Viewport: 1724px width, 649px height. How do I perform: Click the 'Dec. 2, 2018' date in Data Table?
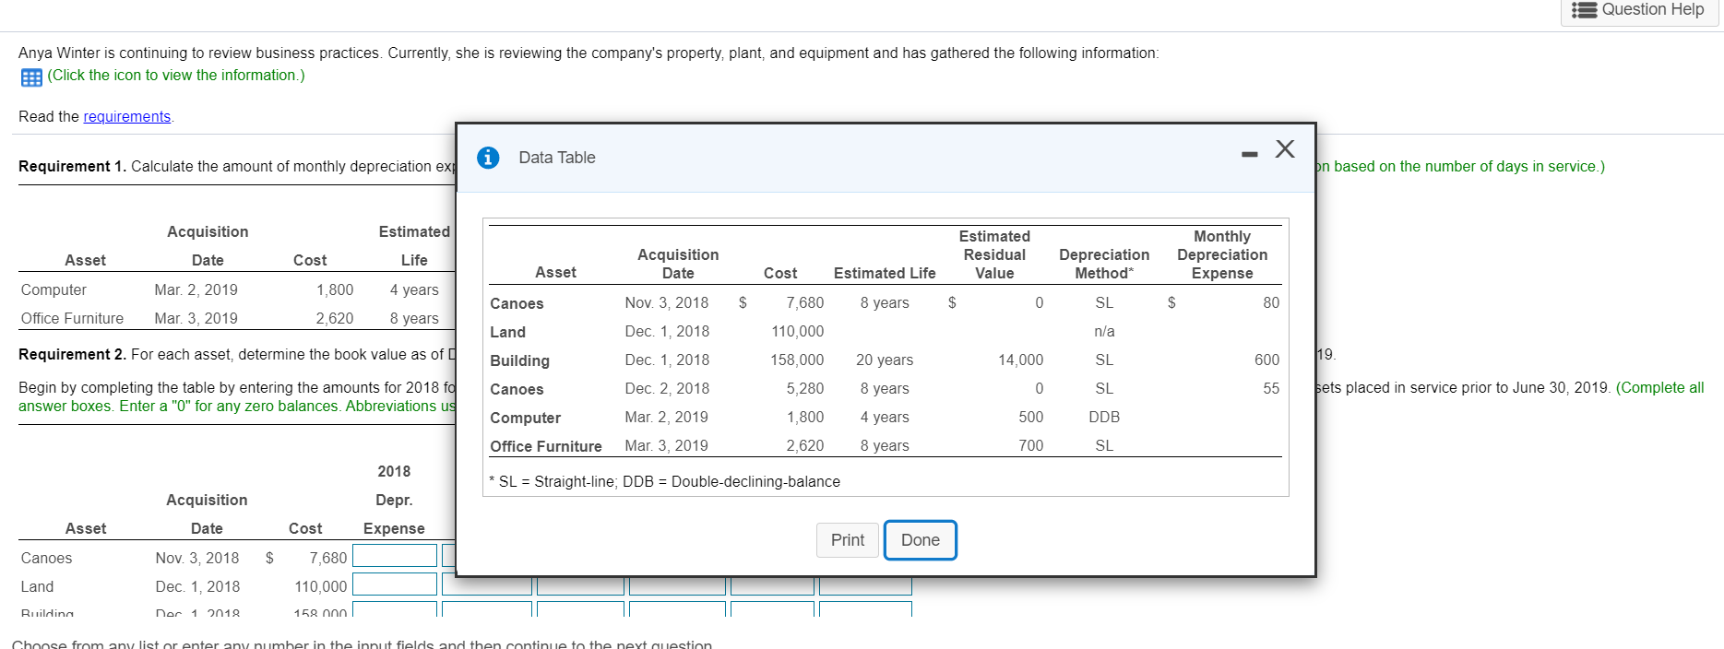(x=667, y=388)
